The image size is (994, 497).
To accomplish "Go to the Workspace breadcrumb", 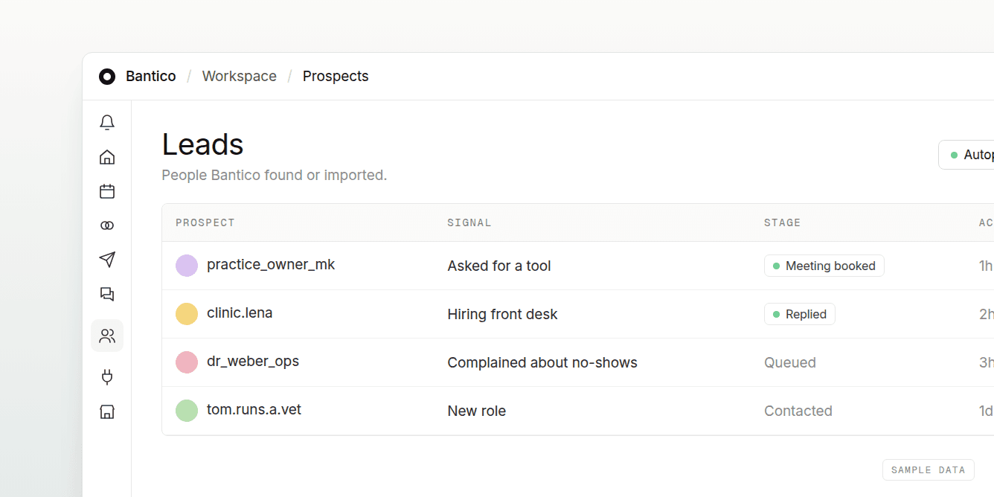I will (x=240, y=76).
